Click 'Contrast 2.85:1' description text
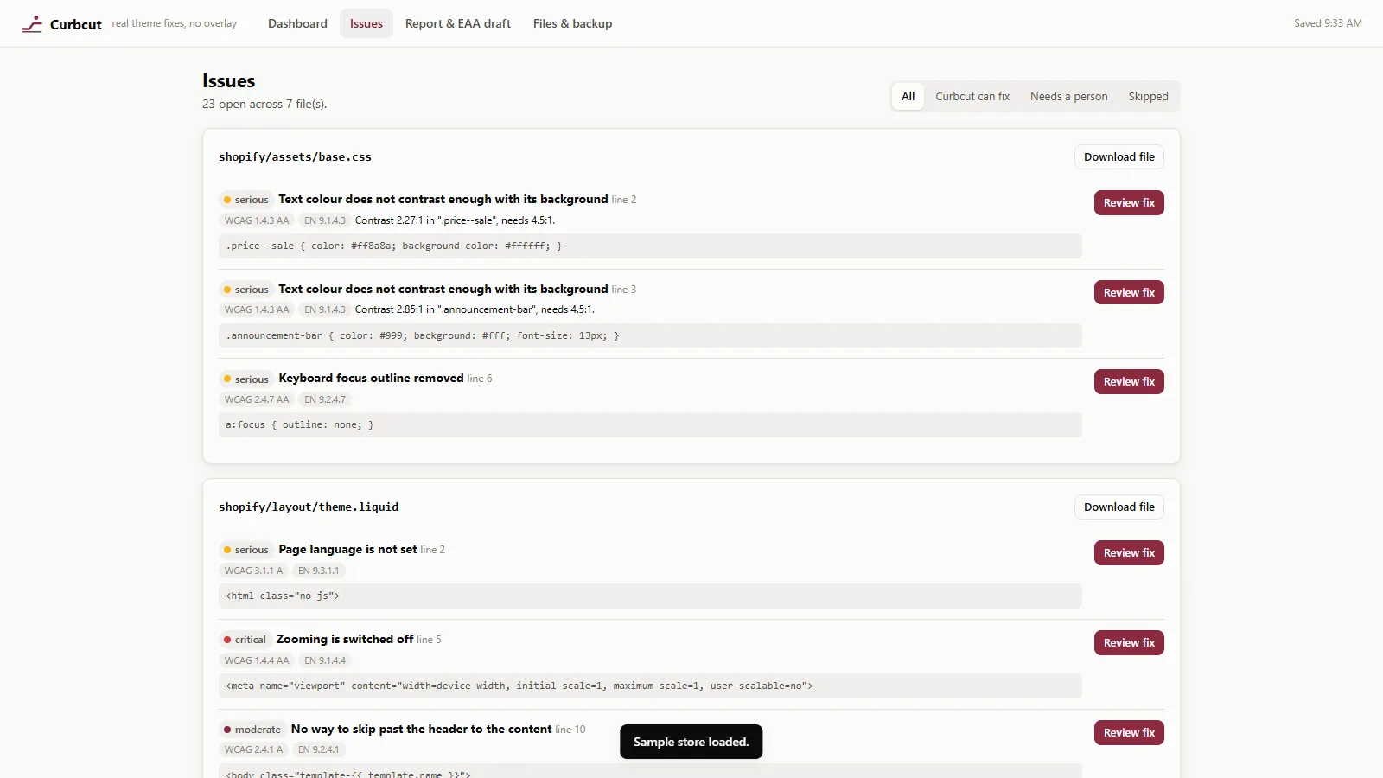The image size is (1383, 778). point(475,309)
